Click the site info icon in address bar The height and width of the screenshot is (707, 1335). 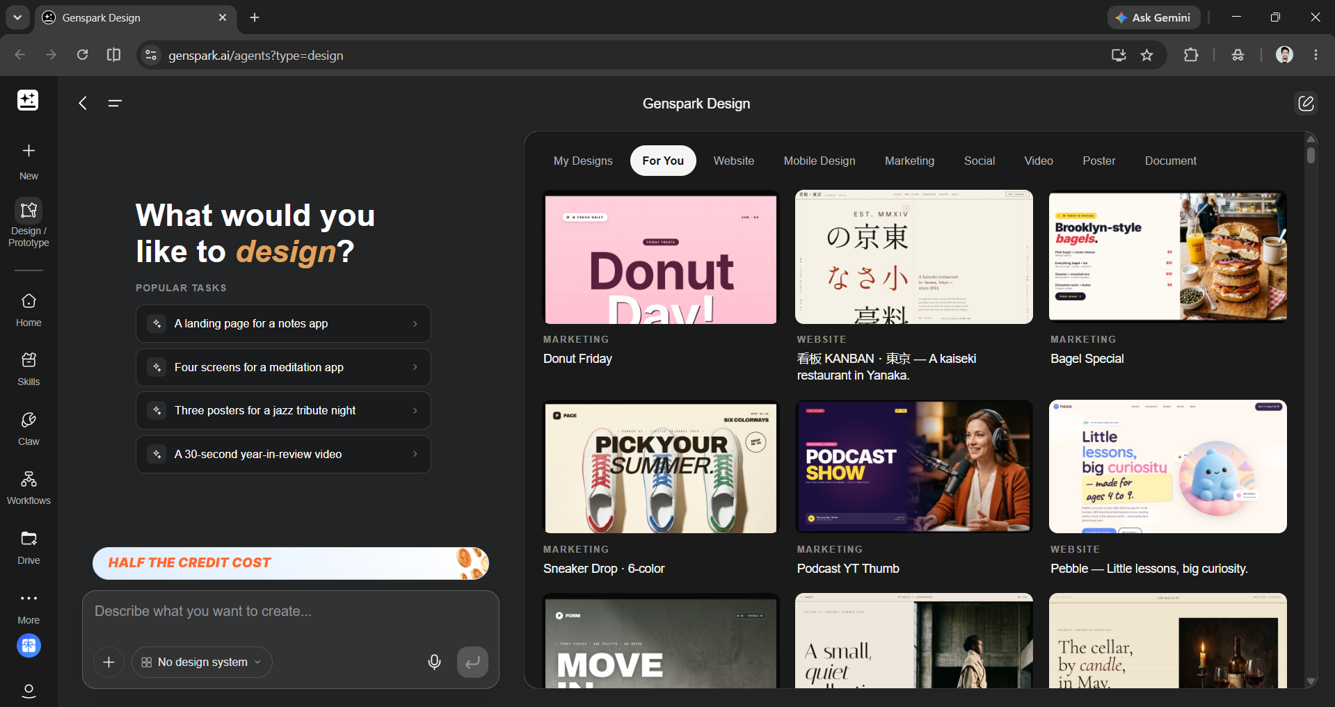pos(150,55)
